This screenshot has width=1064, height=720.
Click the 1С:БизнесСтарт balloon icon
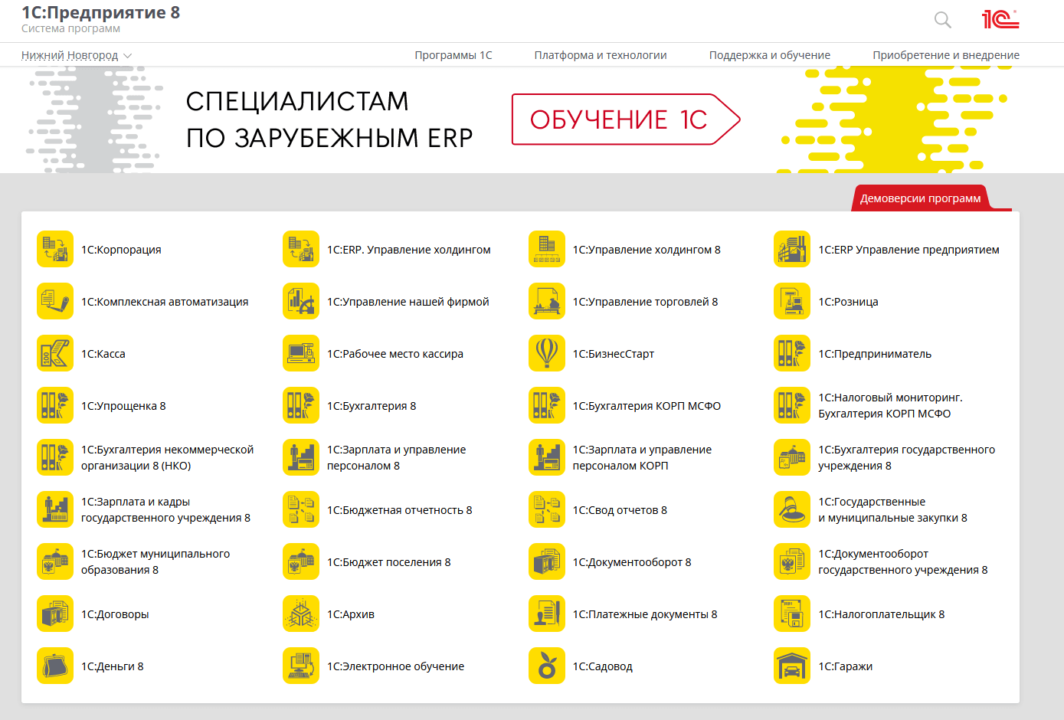pyautogui.click(x=547, y=354)
